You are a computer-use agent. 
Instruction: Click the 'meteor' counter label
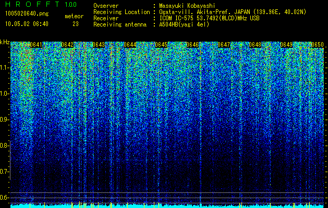pyautogui.click(x=74, y=16)
